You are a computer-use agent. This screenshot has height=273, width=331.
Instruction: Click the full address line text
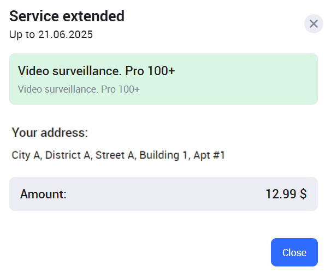point(119,155)
